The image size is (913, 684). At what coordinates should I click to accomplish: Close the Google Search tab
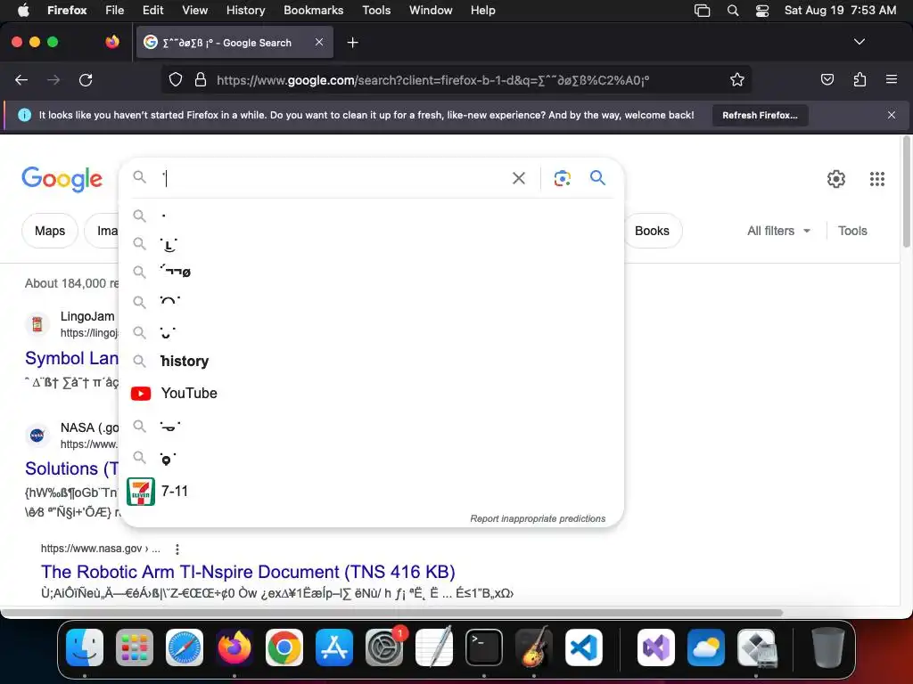click(319, 42)
